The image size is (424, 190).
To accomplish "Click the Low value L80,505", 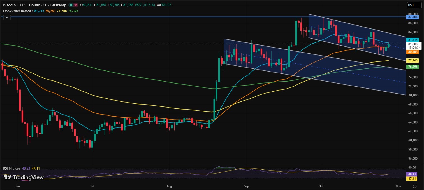I will [x=113, y=5].
